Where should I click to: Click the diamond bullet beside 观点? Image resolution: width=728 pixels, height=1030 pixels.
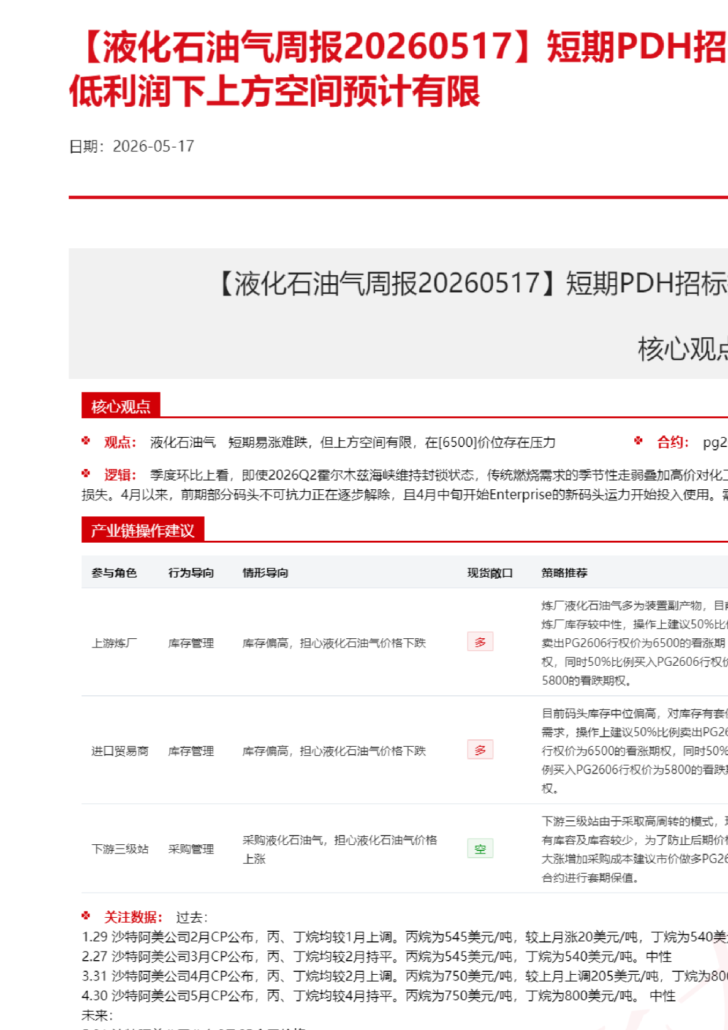point(86,441)
